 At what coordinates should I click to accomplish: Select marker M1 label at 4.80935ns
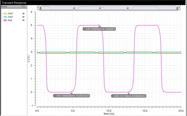71,96
